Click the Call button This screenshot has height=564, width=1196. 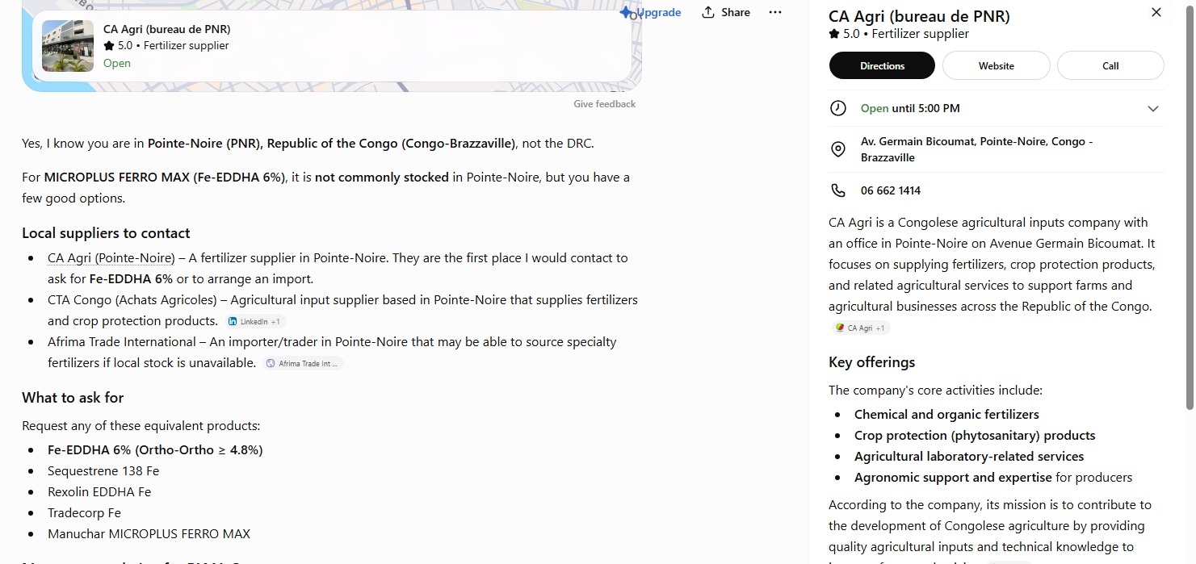pos(1110,65)
